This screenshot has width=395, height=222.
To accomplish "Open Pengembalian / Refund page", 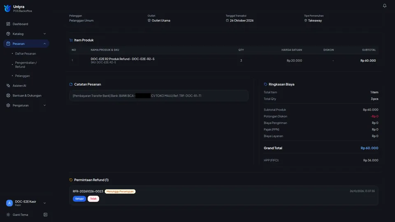I will pyautogui.click(x=26, y=65).
